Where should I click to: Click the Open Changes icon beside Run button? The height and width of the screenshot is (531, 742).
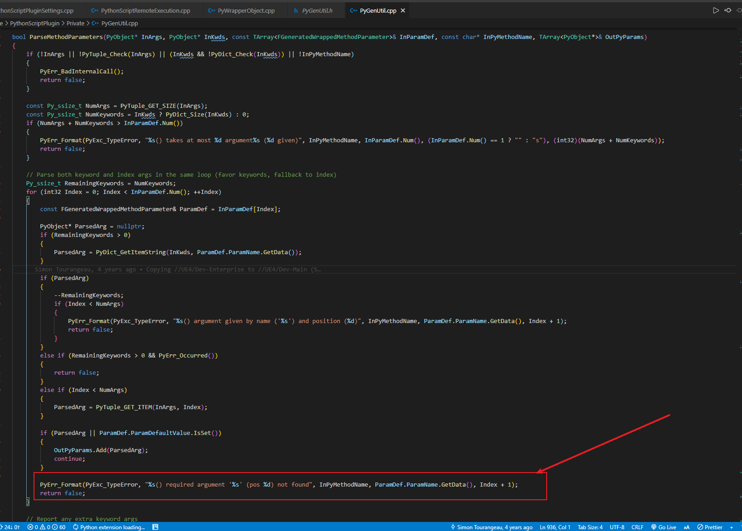[728, 10]
